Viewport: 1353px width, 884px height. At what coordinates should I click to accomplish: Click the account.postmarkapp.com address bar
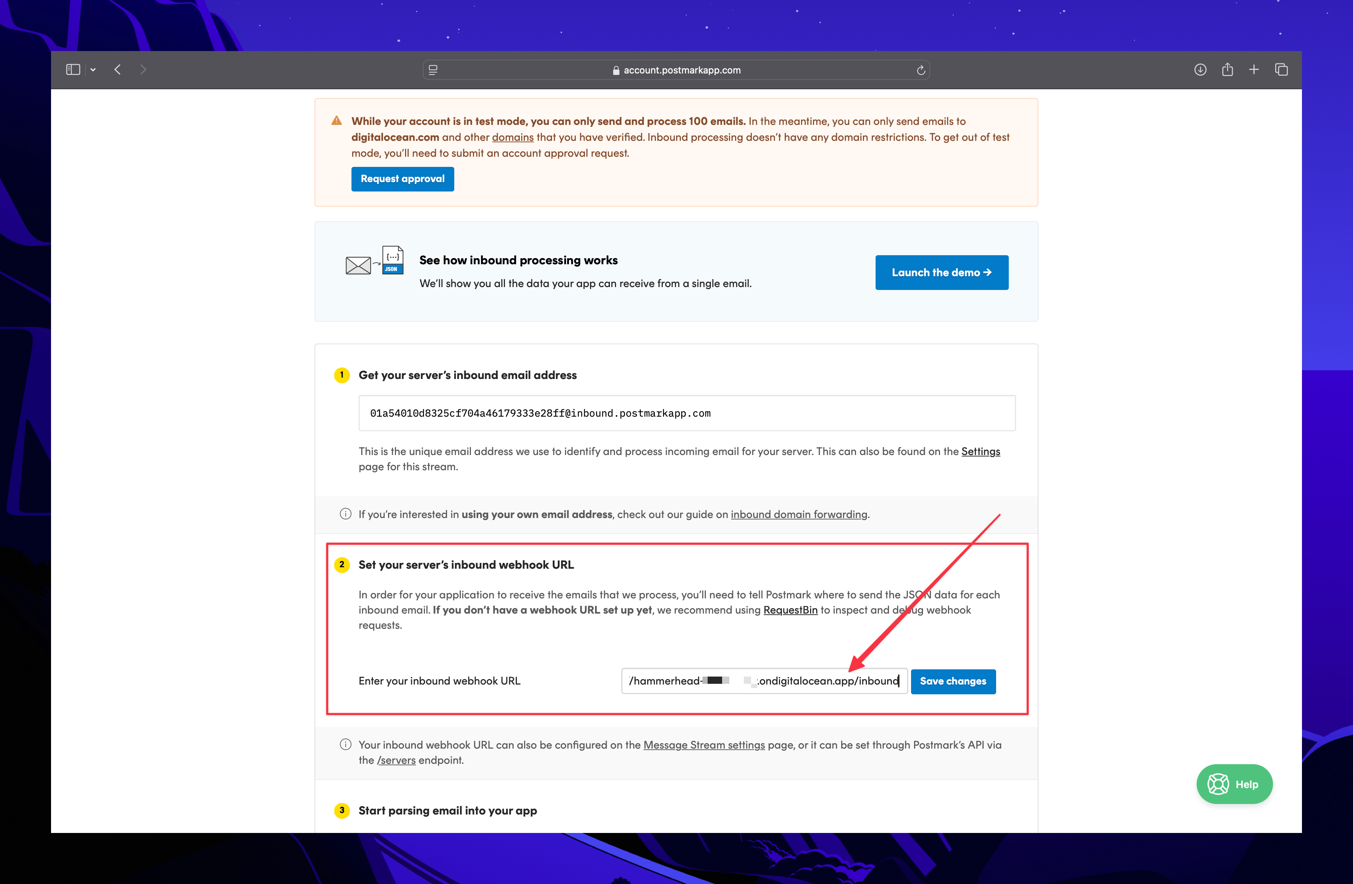676,70
